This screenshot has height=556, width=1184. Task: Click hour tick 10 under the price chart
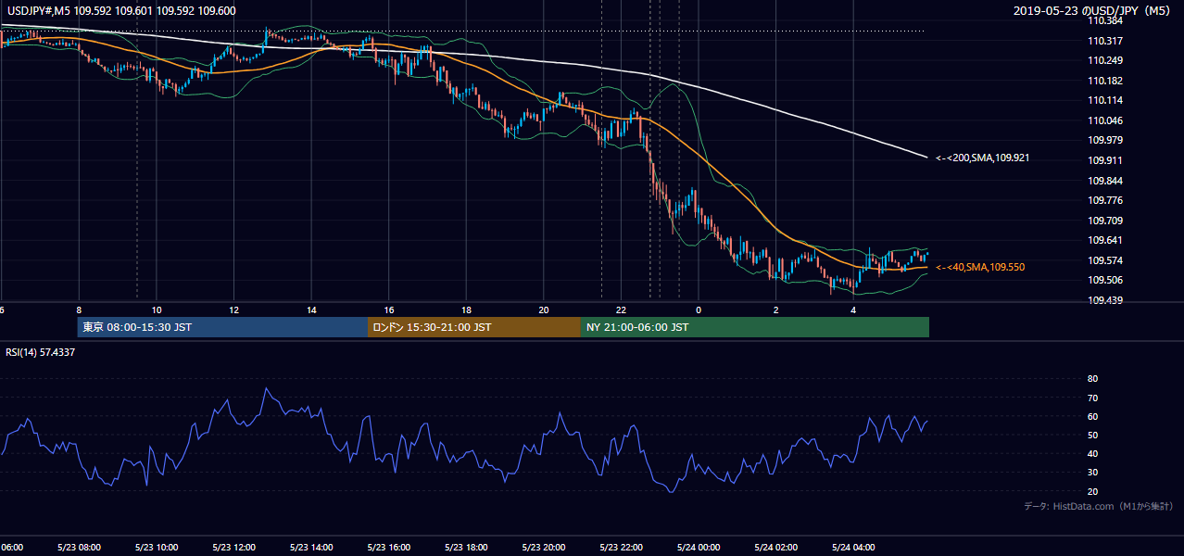[157, 310]
